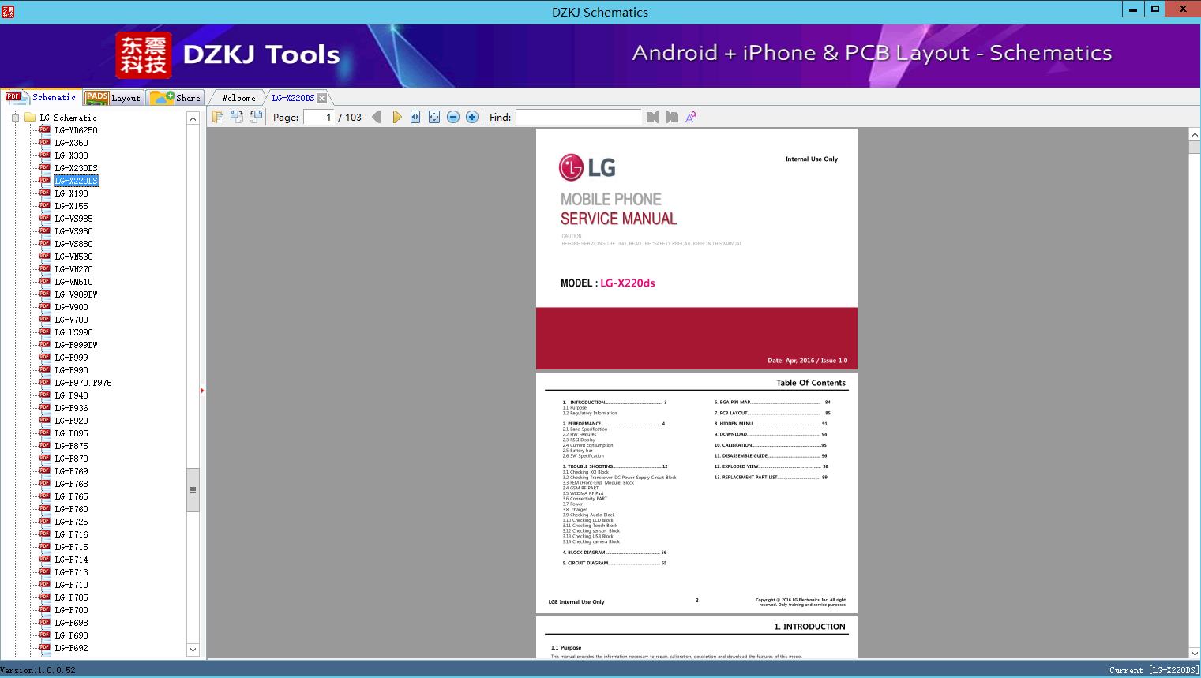Find next search match
1201x678 pixels.
[672, 117]
